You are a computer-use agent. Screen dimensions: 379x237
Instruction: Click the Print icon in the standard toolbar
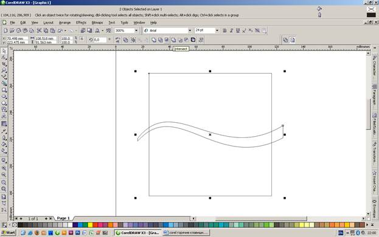pyautogui.click(x=32, y=30)
